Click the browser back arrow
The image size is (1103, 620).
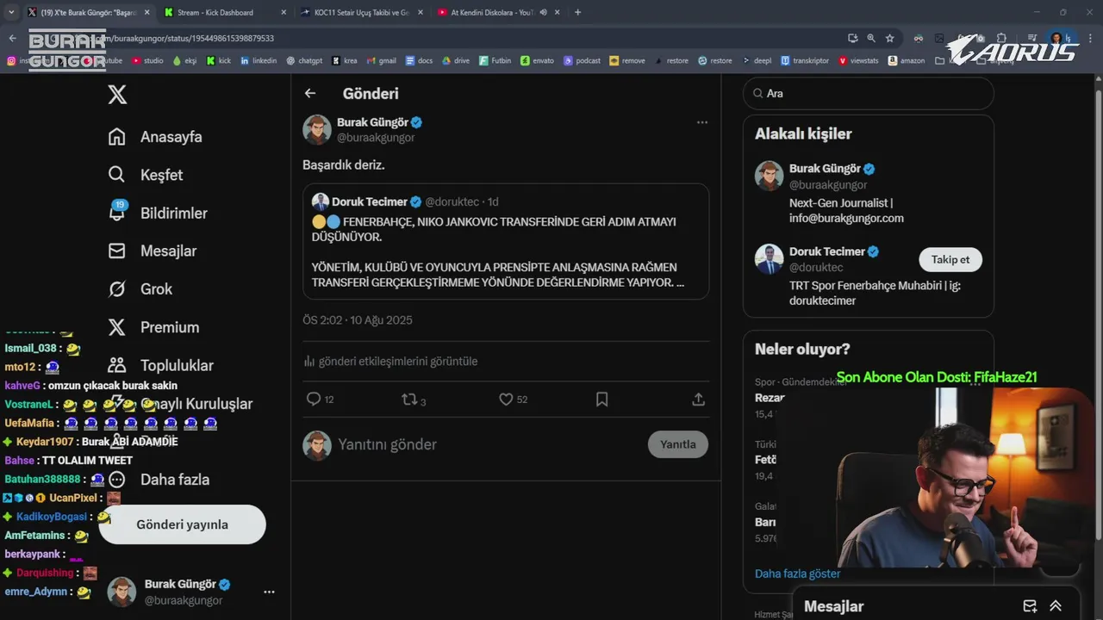[12, 38]
